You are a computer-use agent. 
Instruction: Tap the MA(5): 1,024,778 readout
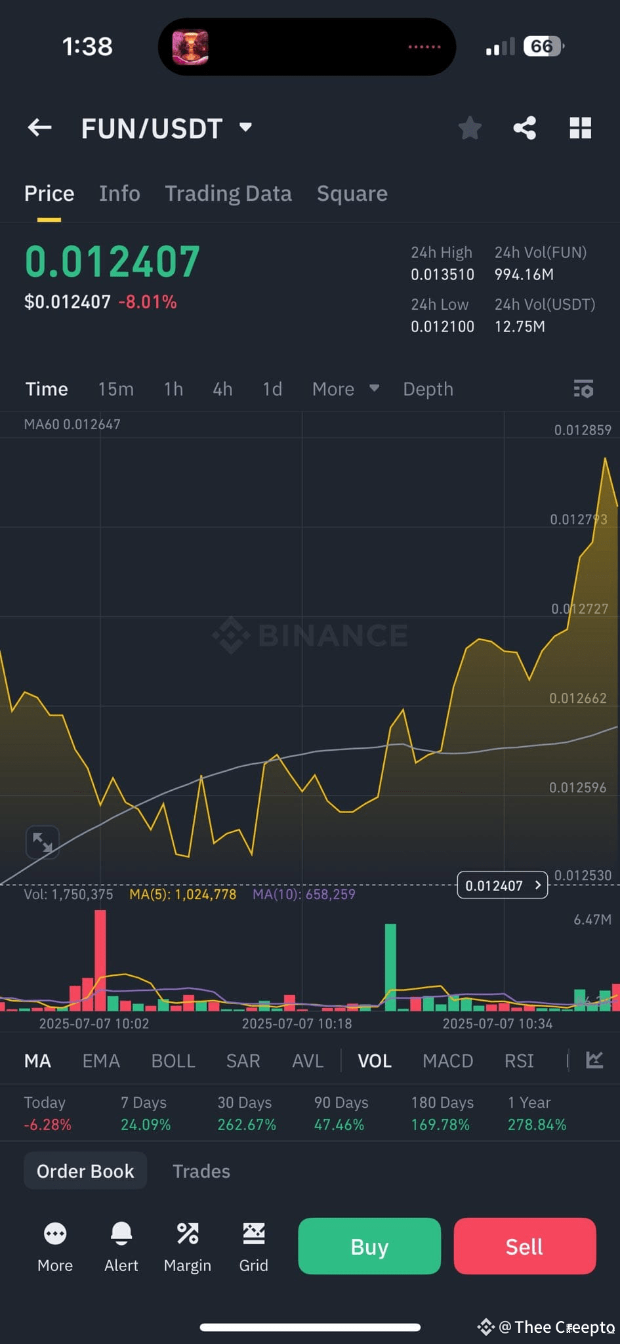click(182, 894)
